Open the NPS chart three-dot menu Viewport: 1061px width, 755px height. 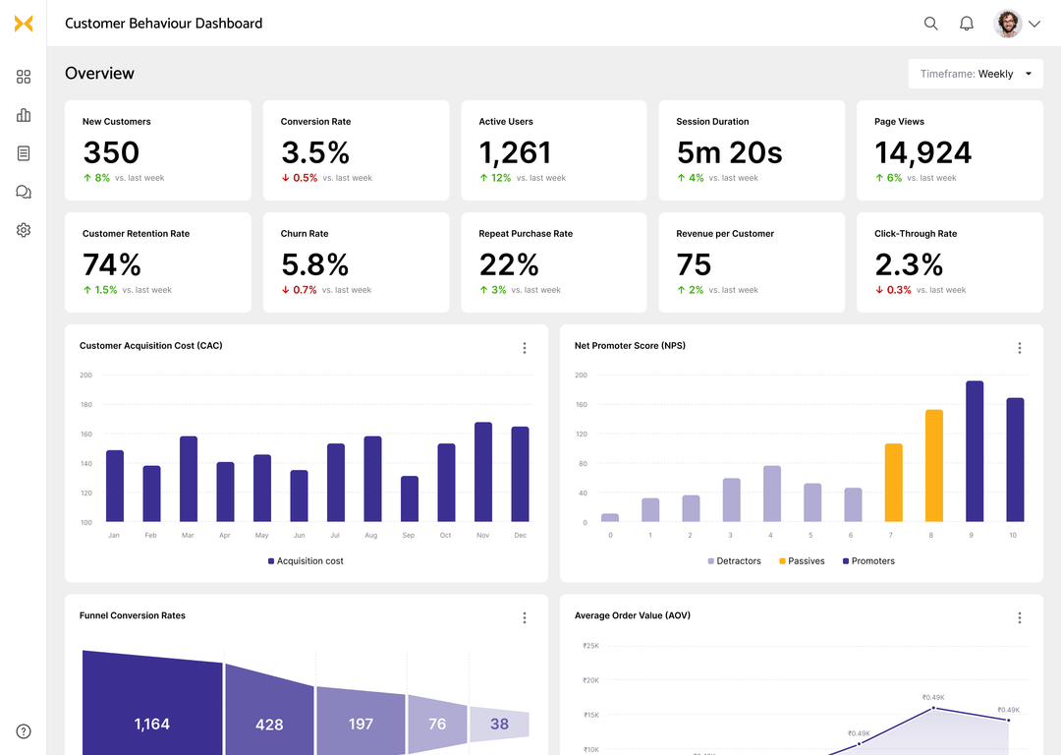1020,347
